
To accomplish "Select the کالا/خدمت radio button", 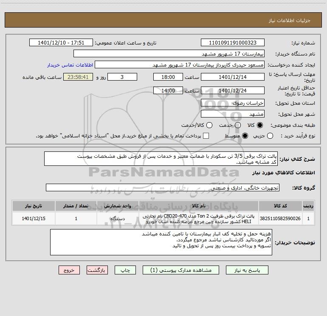I will pos(209,125).
